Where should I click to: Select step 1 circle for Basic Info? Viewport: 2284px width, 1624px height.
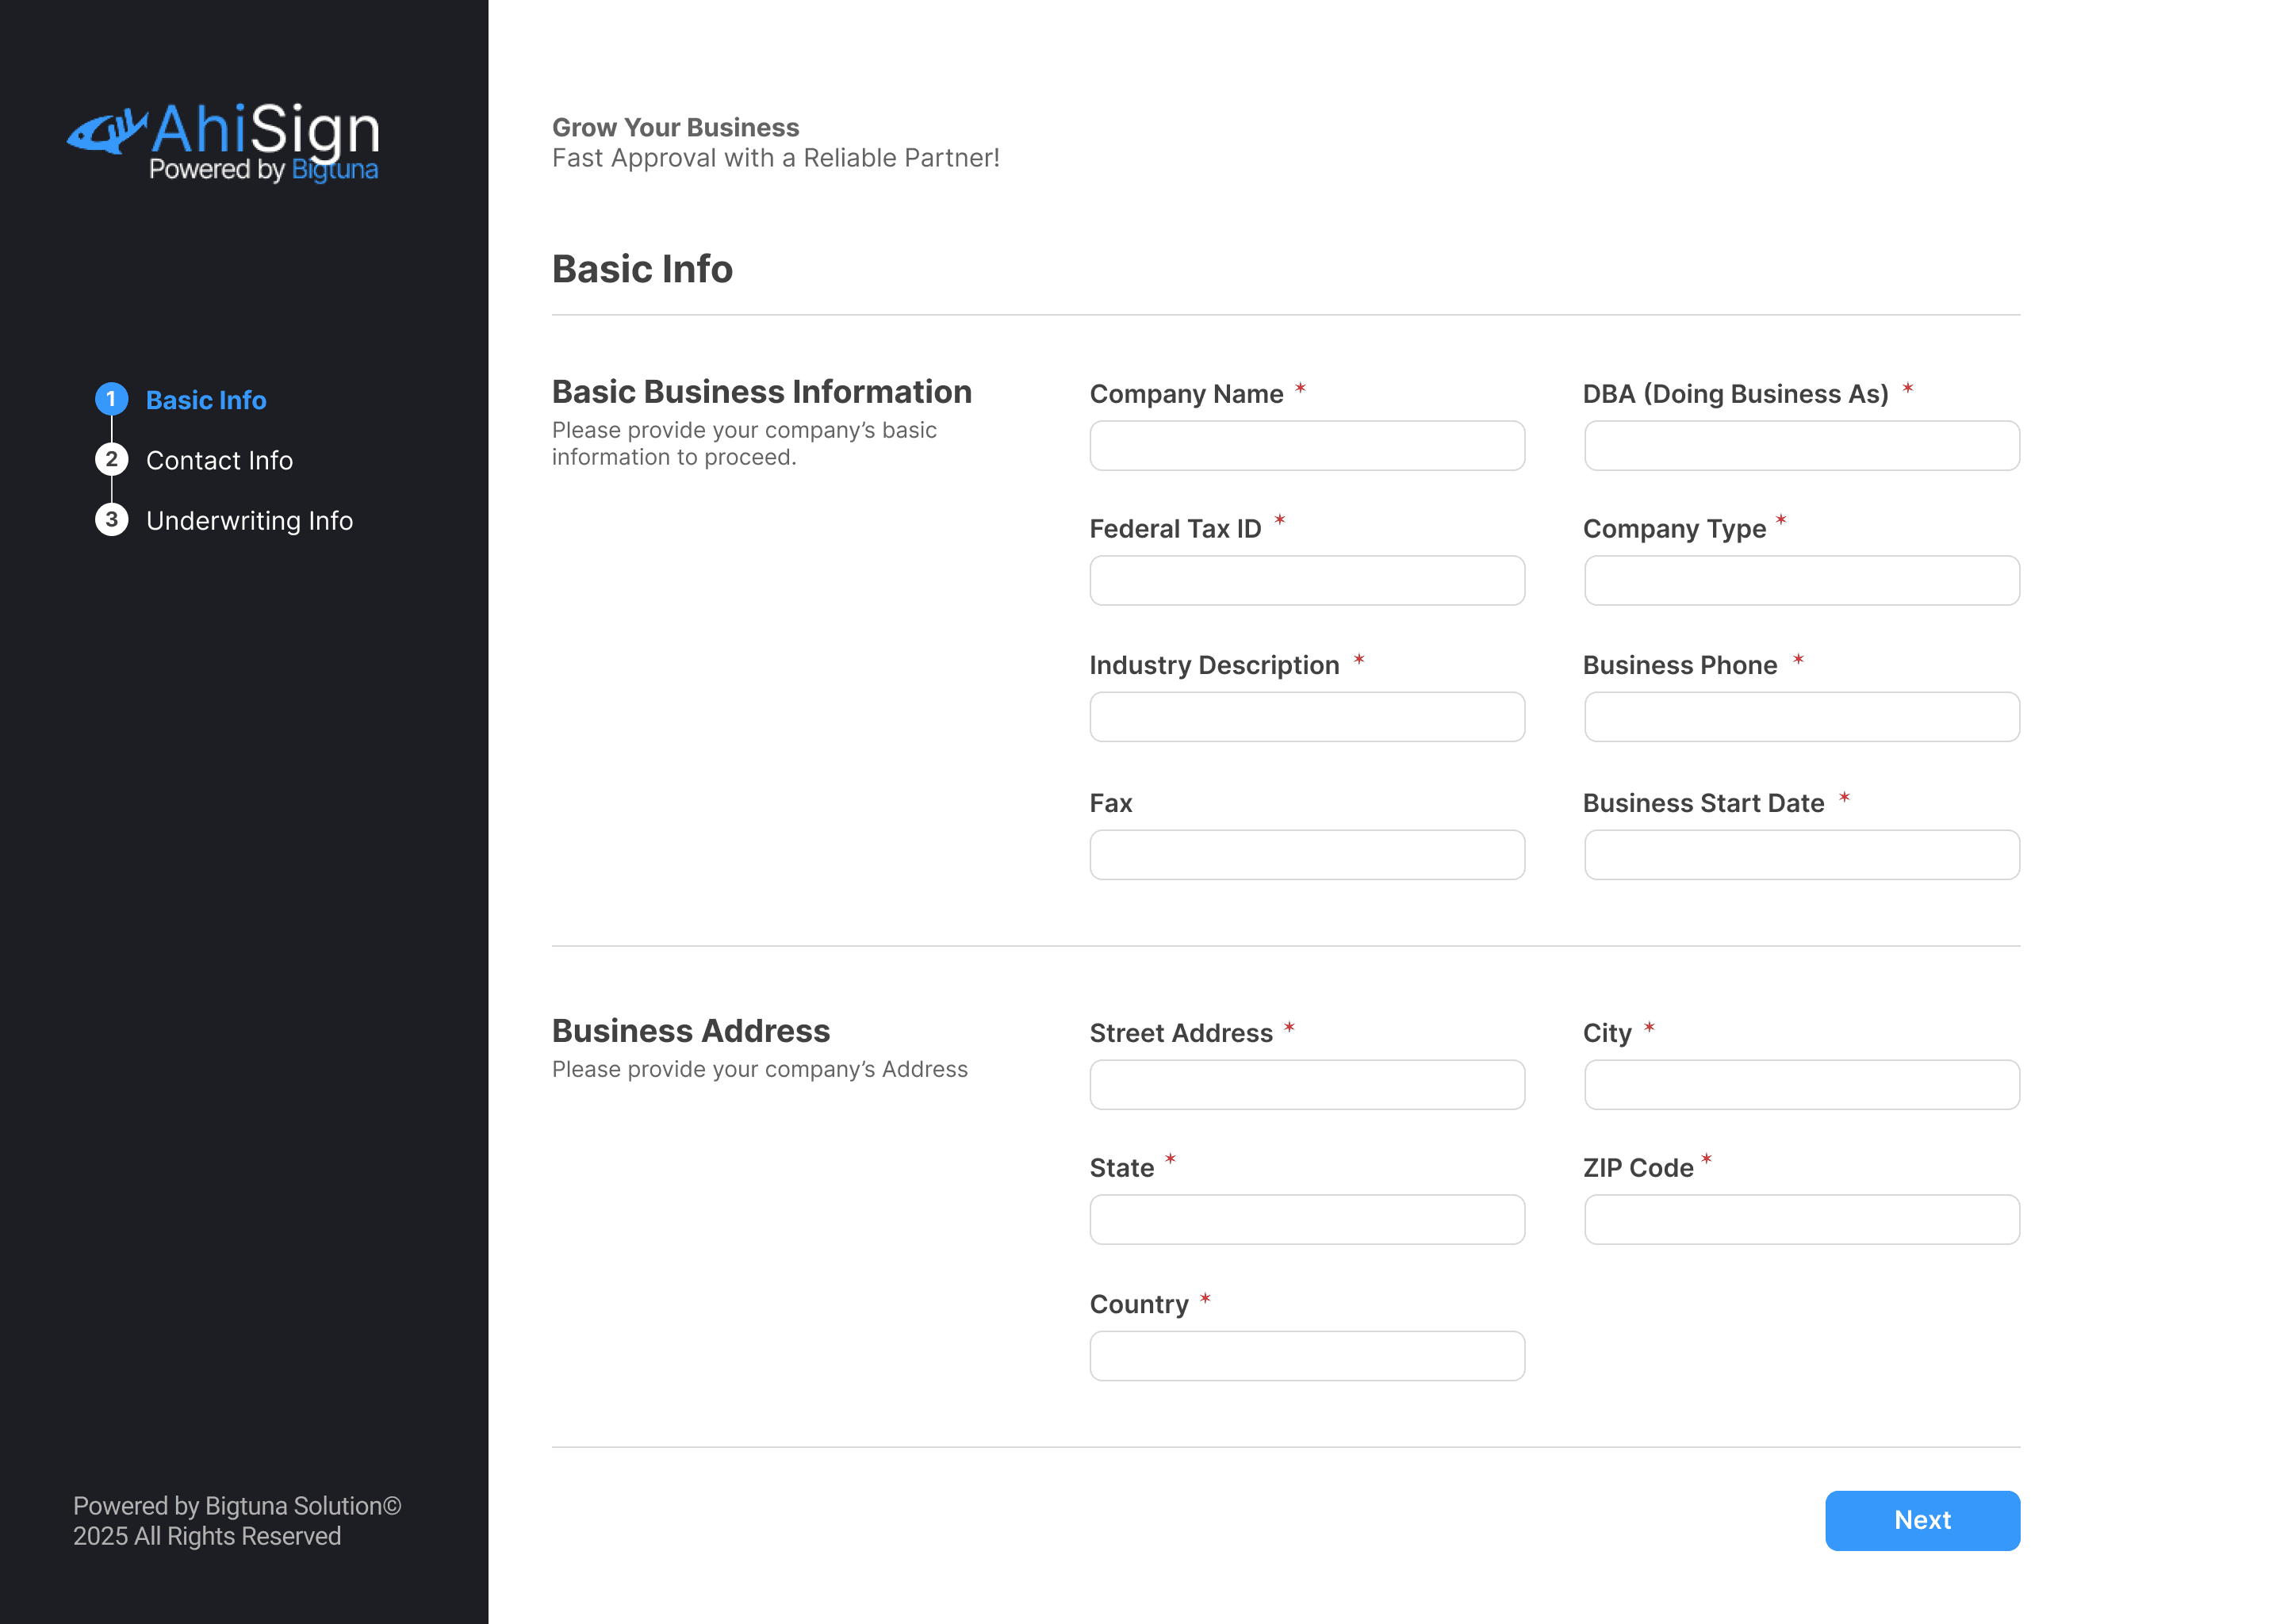click(x=111, y=398)
